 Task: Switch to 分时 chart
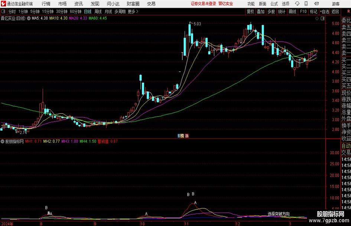click(12, 12)
